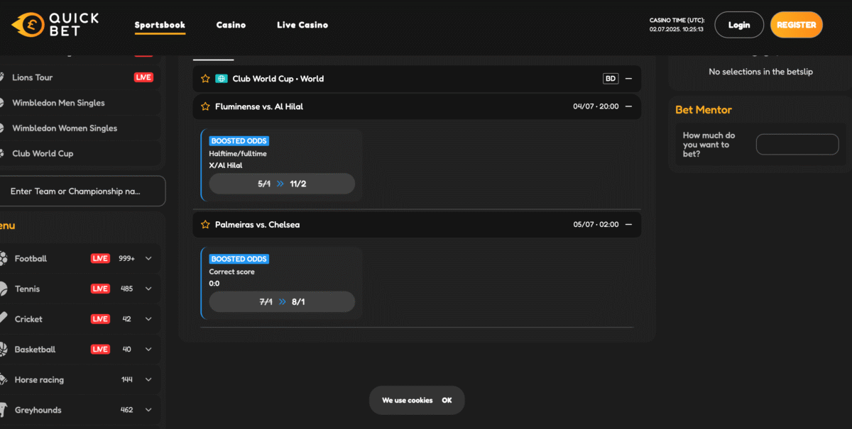
Task: Expand the Cricket menu chevron
Action: 148,319
